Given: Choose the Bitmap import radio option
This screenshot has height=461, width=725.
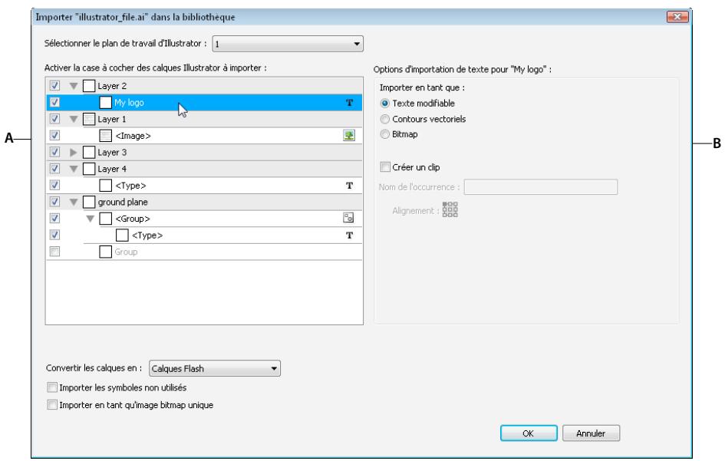Looking at the screenshot, I should coord(385,134).
